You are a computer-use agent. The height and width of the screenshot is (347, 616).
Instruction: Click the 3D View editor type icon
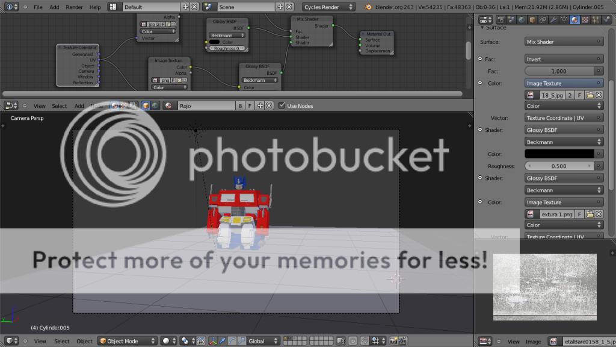[11, 341]
